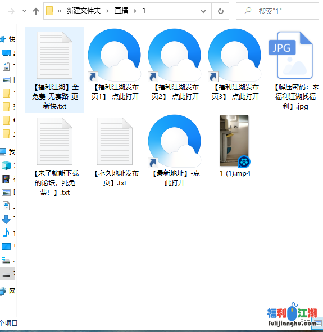The height and width of the screenshot is (332, 323).
Task: Expand the chevron after 新建文件夹 breadcrumb
Action: [107, 11]
